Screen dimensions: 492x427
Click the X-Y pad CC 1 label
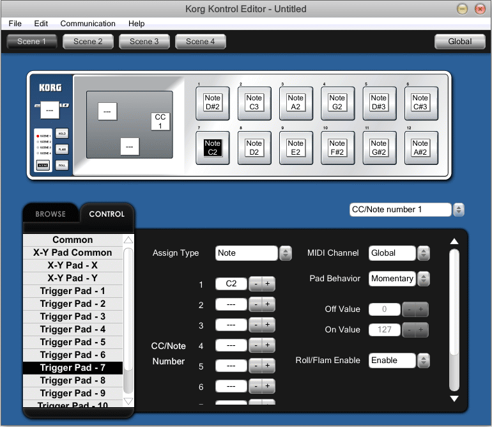[x=160, y=121]
